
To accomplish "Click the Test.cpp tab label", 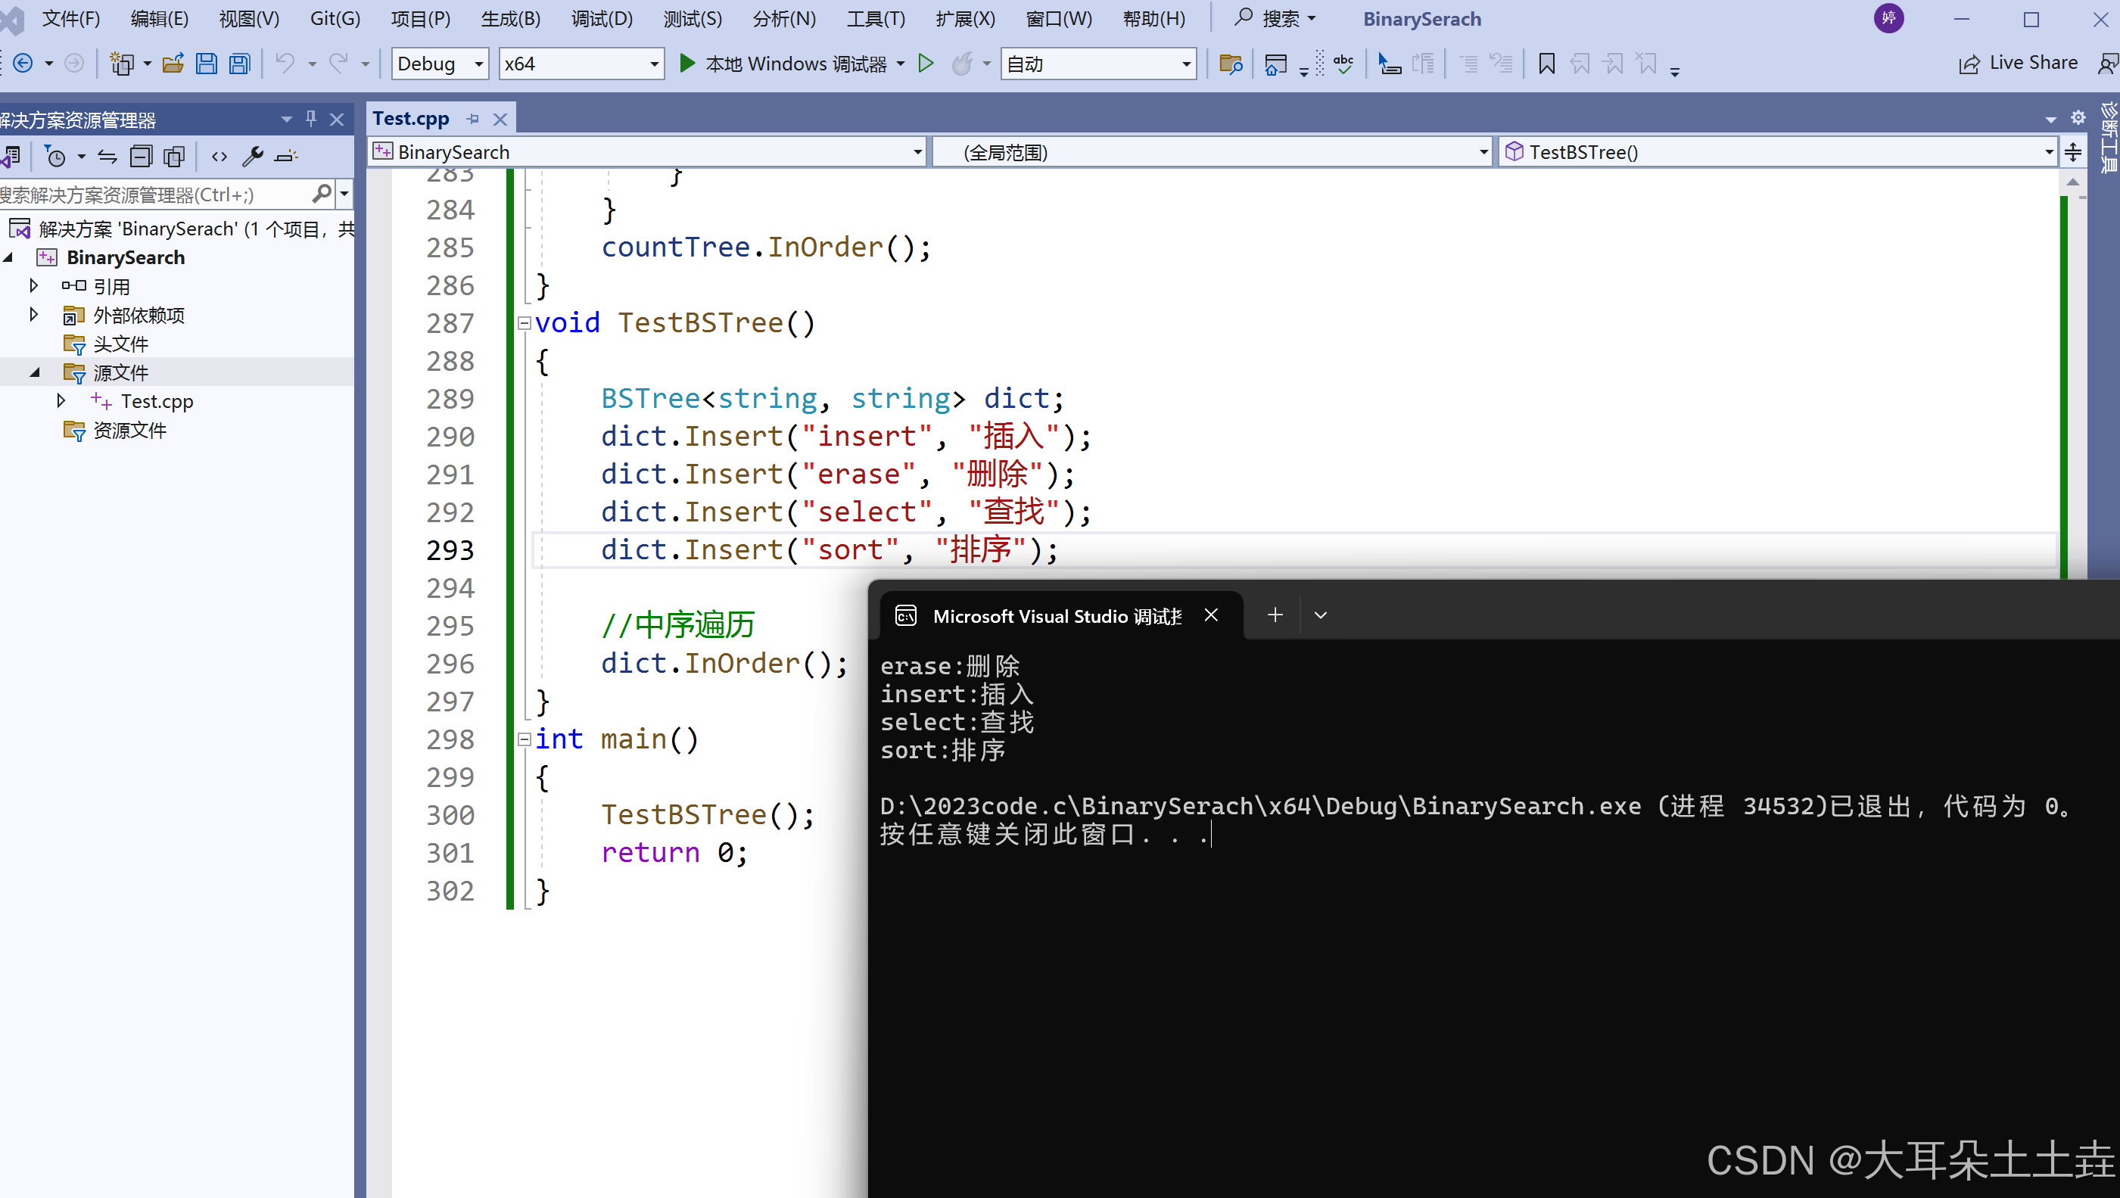I will [x=412, y=117].
